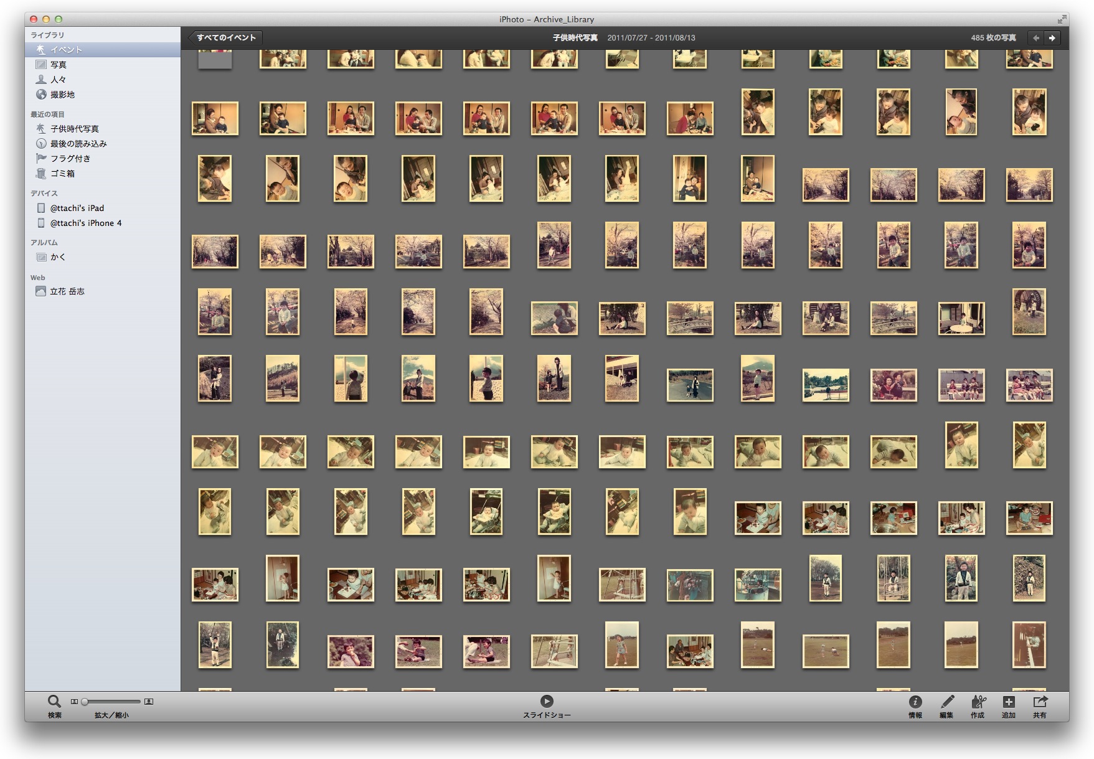Click the Search magnifier icon
The image size is (1094, 759).
[x=54, y=701]
